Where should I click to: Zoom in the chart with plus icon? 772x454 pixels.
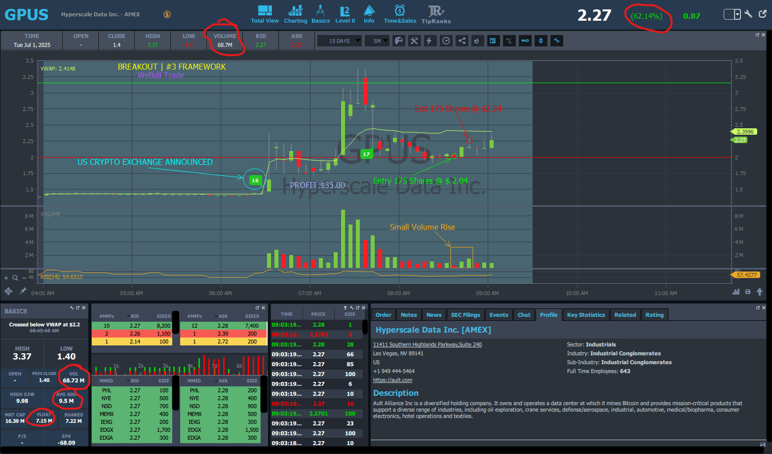pyautogui.click(x=6, y=278)
